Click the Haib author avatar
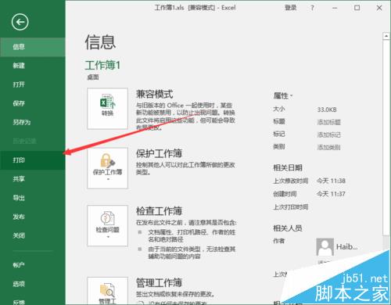Screen dimensions: 391x305 325,246
